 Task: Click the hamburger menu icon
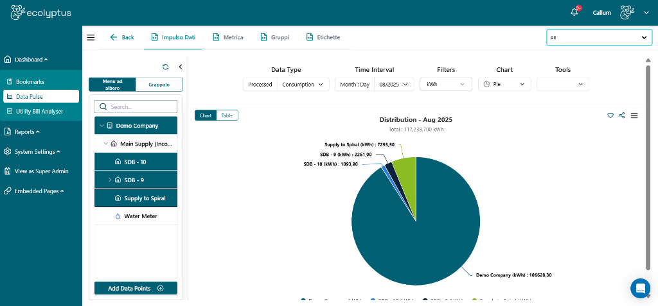point(91,37)
